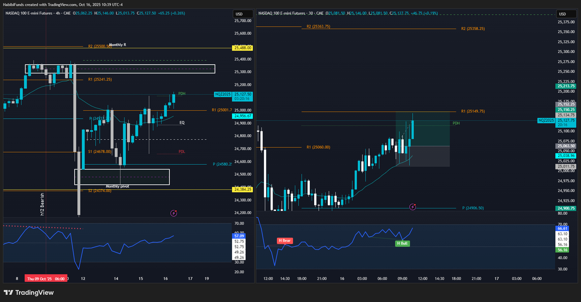The width and height of the screenshot is (581, 302).
Task: Click the grey 25,063.50 price label
Action: pyautogui.click(x=565, y=145)
